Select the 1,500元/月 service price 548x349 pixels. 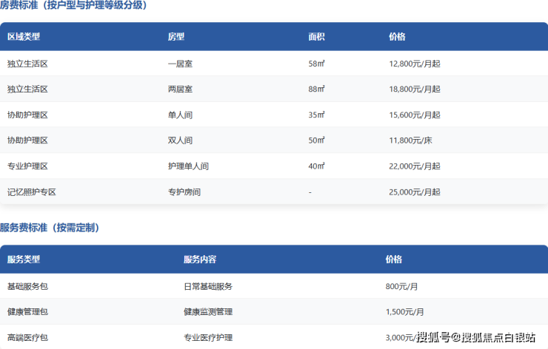pyautogui.click(x=405, y=312)
